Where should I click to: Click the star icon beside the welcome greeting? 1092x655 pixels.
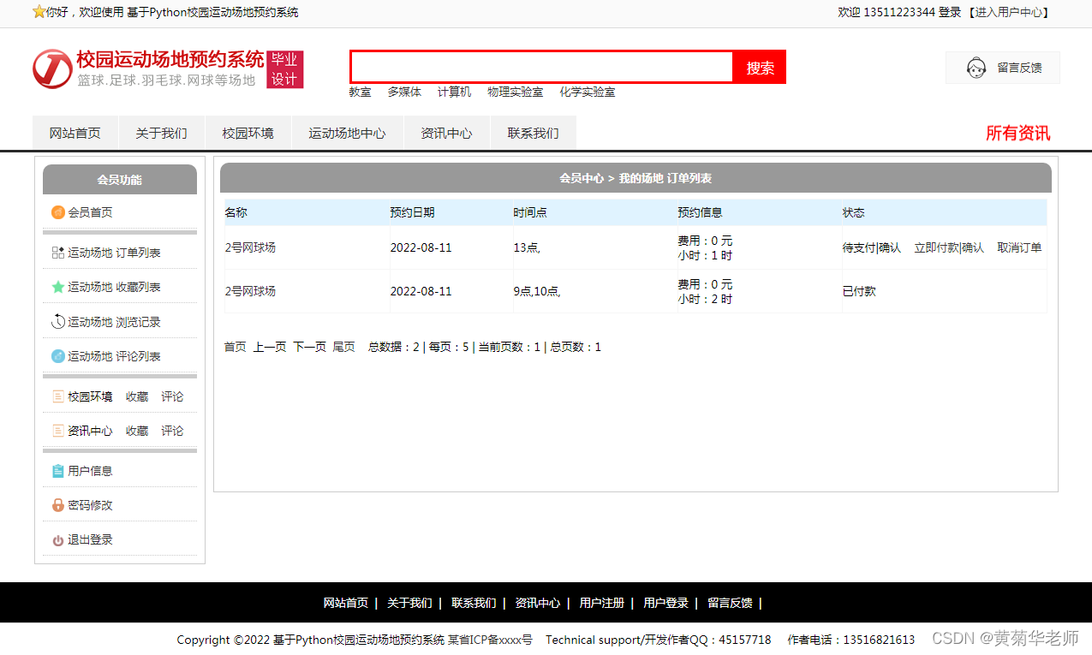pyautogui.click(x=39, y=12)
